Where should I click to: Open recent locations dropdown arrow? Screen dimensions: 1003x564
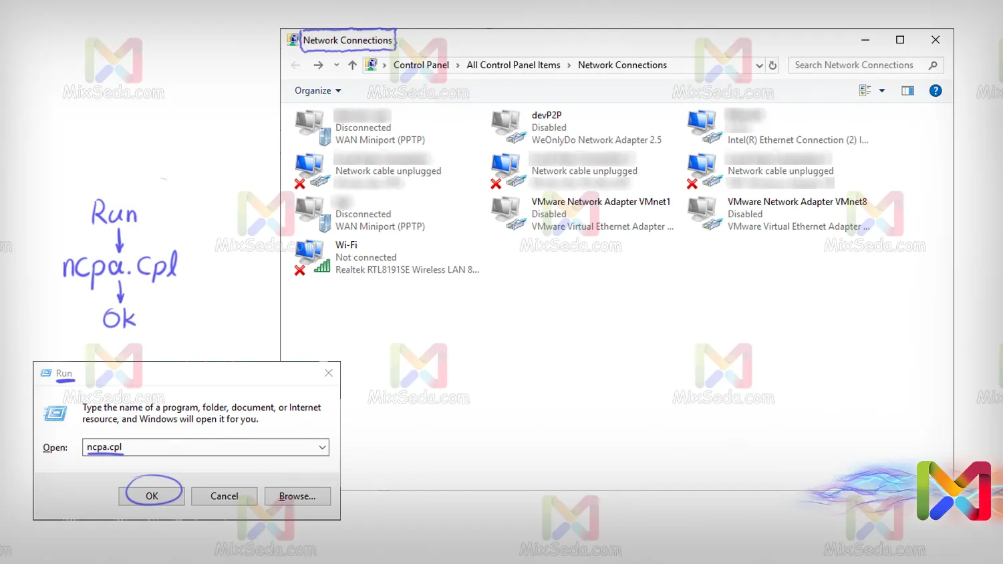336,65
